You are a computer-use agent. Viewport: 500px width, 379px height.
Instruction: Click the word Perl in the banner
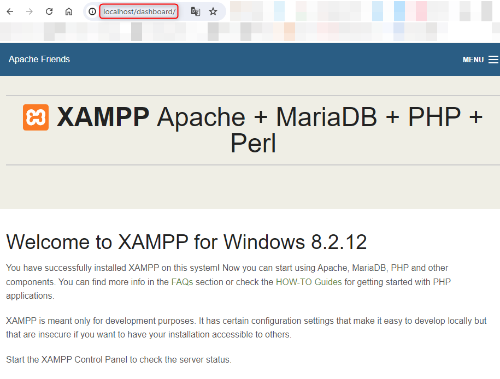tap(253, 144)
